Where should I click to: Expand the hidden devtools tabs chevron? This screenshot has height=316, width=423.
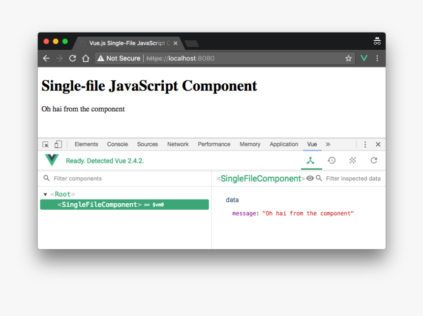click(x=328, y=144)
